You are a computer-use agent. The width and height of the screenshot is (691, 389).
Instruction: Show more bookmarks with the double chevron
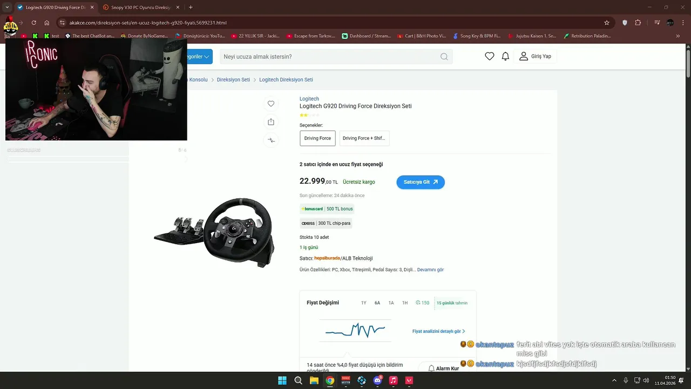[x=678, y=36]
